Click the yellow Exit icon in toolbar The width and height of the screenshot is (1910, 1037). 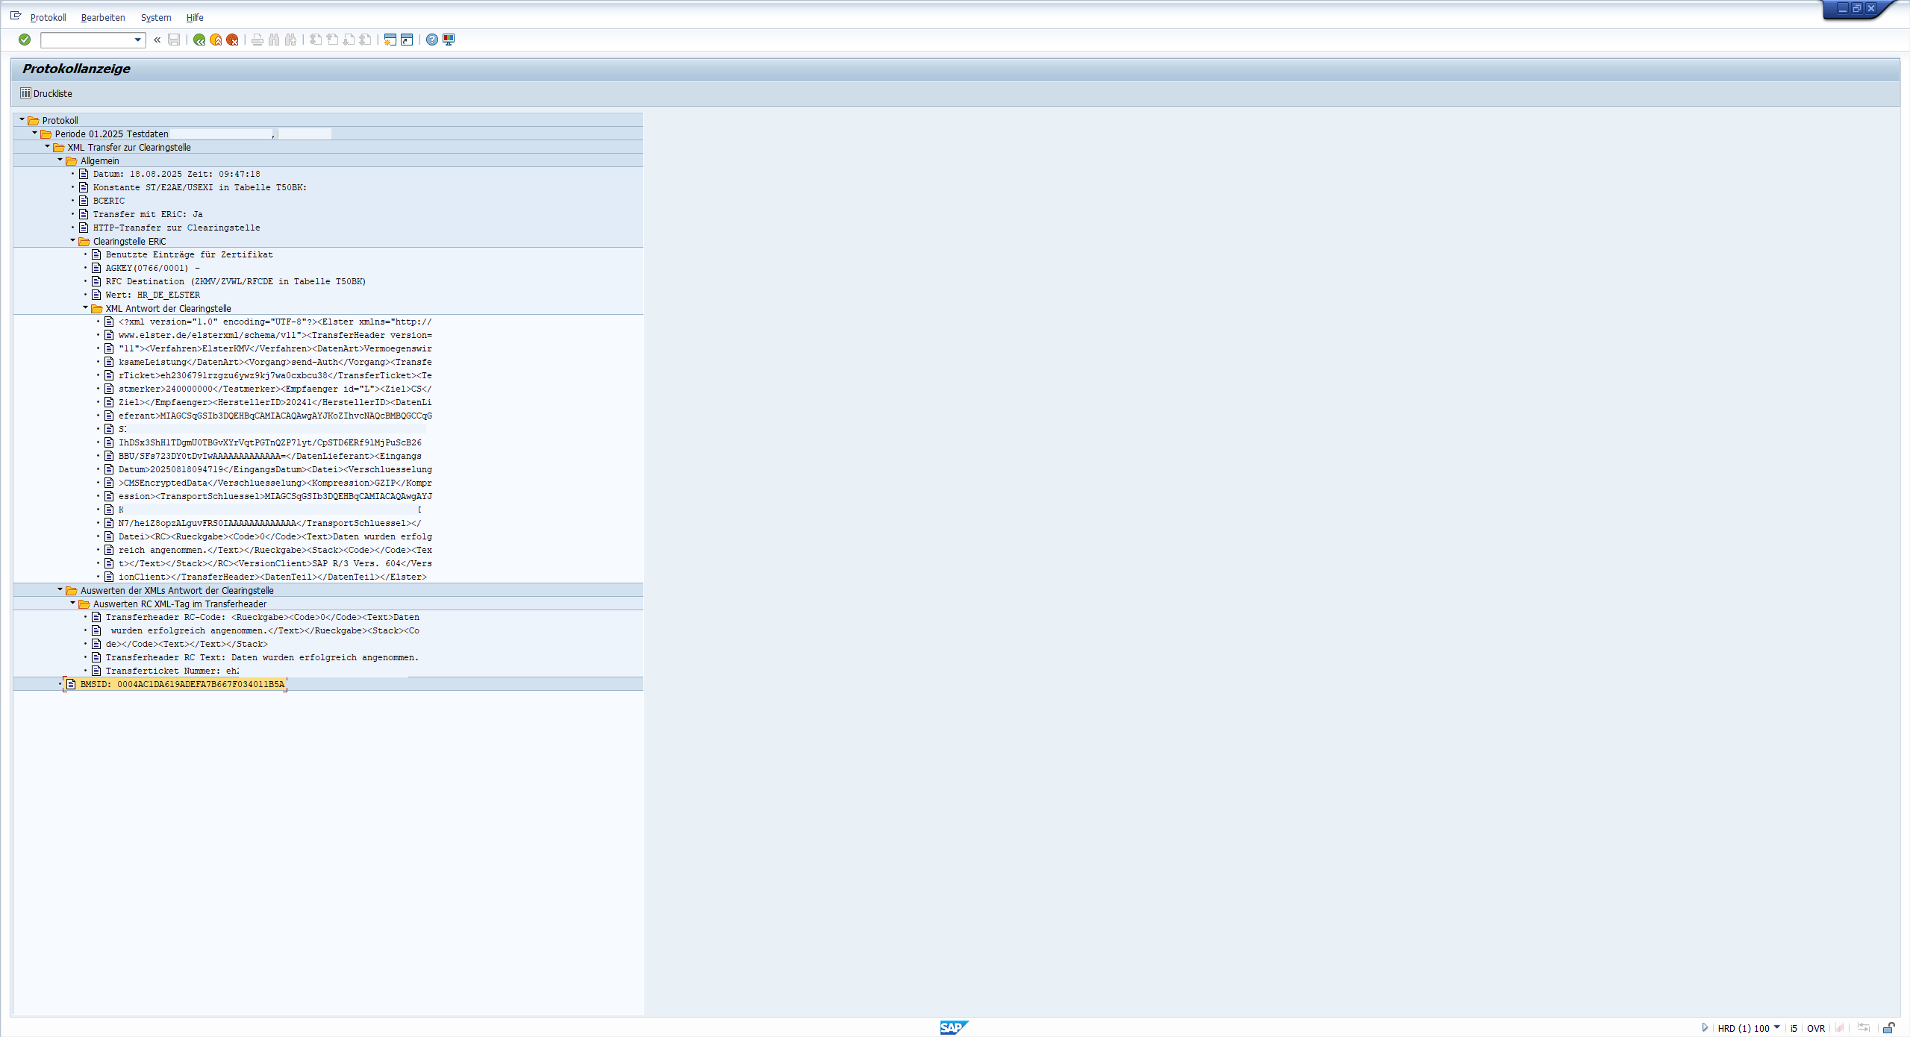[216, 40]
